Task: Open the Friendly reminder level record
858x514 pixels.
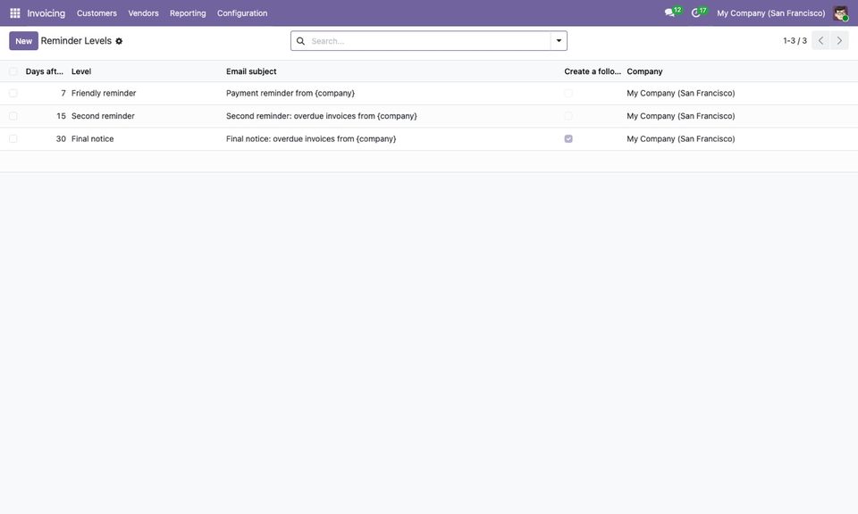Action: 104,94
